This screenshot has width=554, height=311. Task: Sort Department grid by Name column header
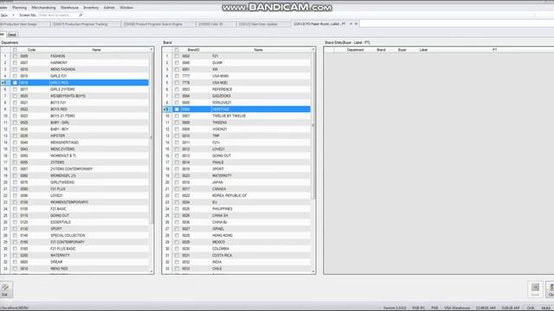[x=96, y=50]
